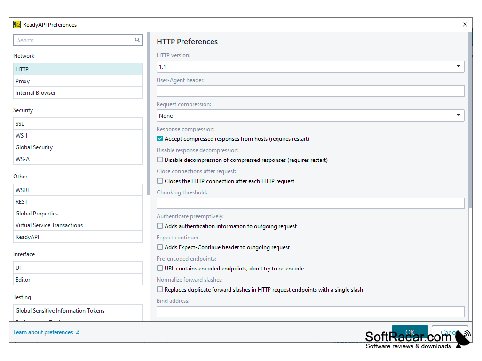This screenshot has width=482, height=361.
Task: Click the external link icon beside Learn about preferences
Action: point(78,332)
